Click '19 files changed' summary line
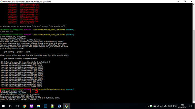 click(x=26, y=62)
